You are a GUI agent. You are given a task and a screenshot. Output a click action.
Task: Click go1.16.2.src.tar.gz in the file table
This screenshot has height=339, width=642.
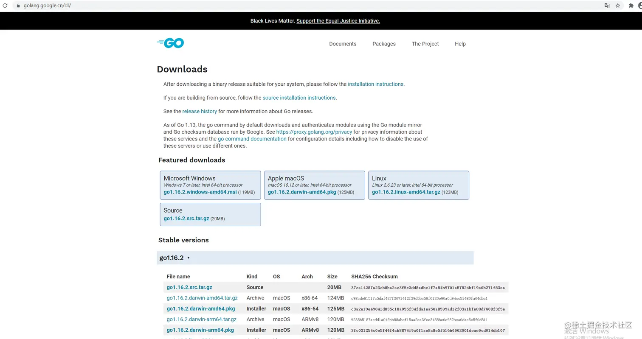pyautogui.click(x=189, y=287)
